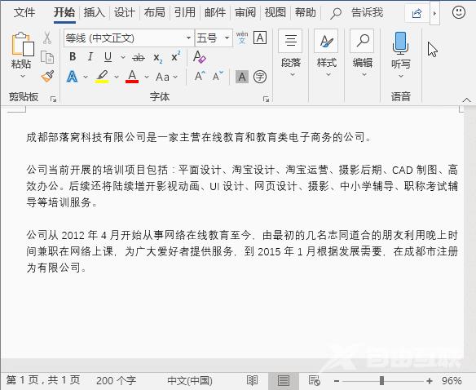The height and width of the screenshot is (390, 476).
Task: Open the Styles (样式) gallery
Action: (x=326, y=53)
